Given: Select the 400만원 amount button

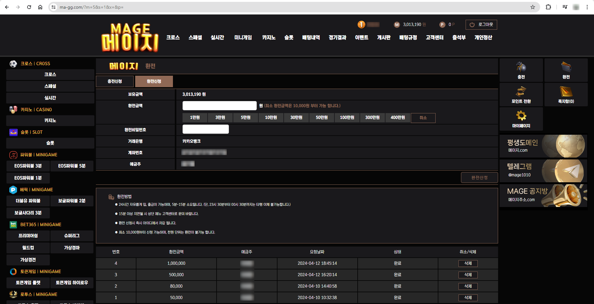Looking at the screenshot, I should [398, 118].
